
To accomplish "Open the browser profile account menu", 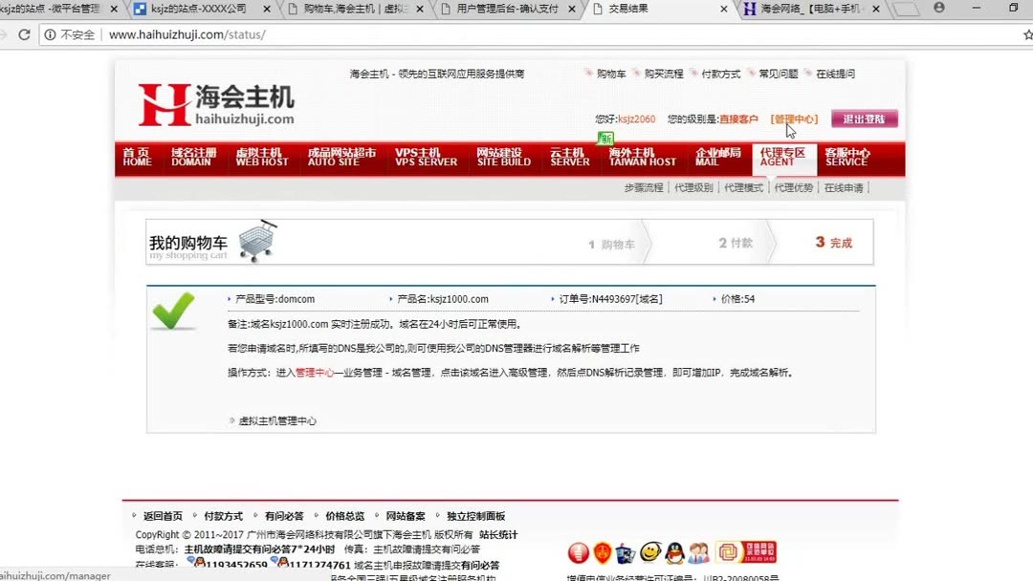I will tap(938, 9).
